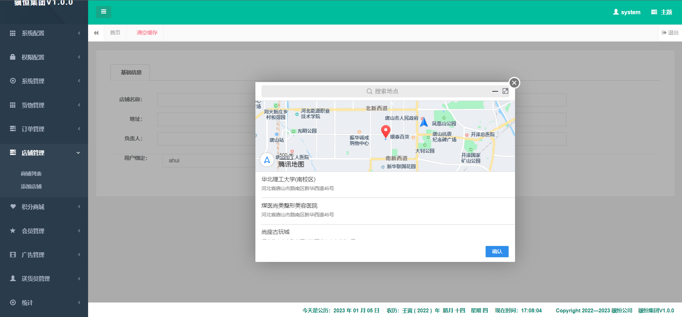Click the 订单管理 list icon
682x317 pixels.
tap(13, 128)
